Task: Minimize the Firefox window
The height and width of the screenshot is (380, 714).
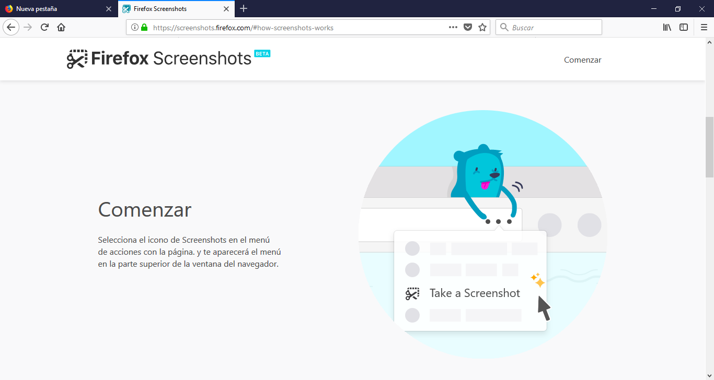Action: pyautogui.click(x=654, y=8)
